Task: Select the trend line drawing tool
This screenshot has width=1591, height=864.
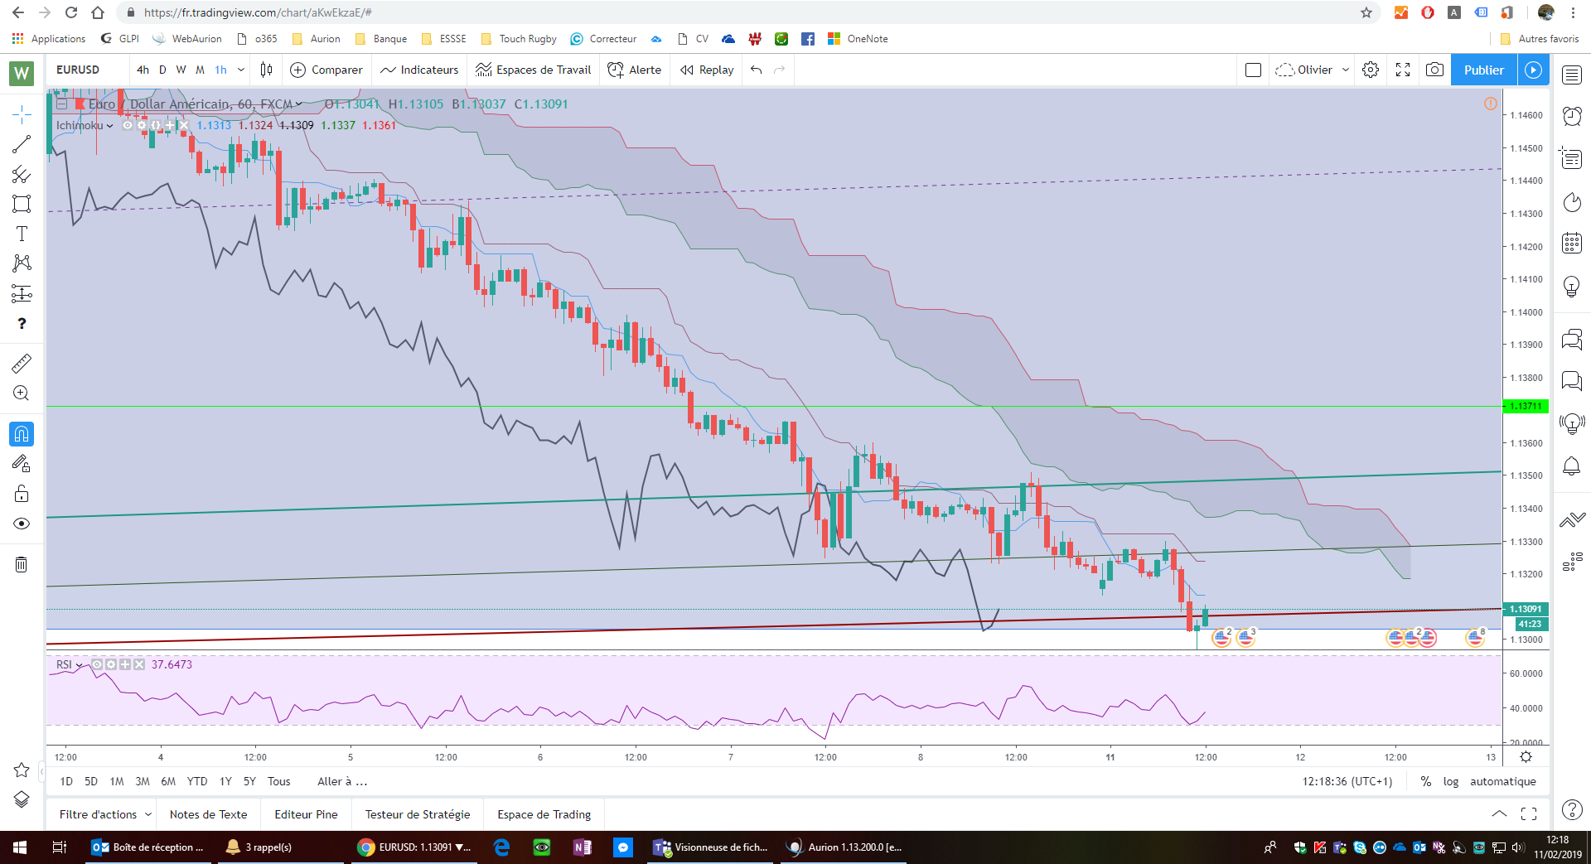Action: (x=22, y=144)
